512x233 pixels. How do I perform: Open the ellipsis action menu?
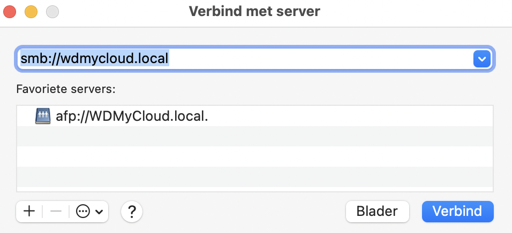click(x=82, y=212)
